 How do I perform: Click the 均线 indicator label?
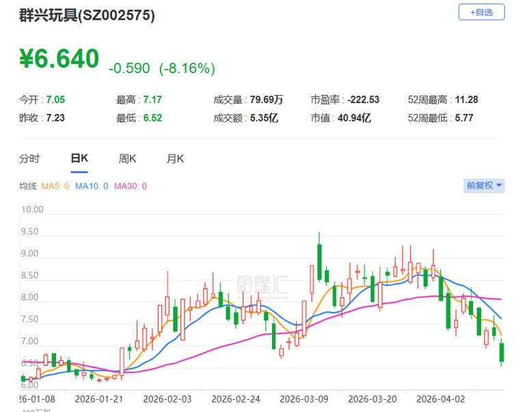(x=28, y=186)
